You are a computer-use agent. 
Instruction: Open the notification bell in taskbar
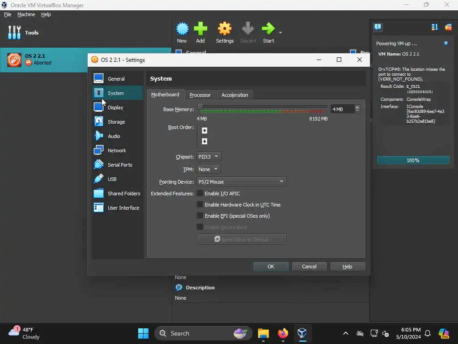[x=428, y=333]
